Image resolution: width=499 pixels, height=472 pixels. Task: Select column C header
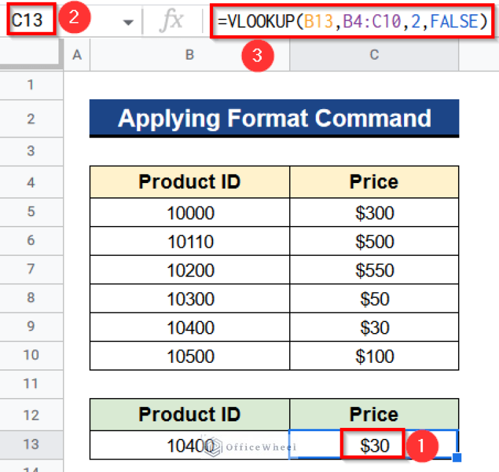374,55
